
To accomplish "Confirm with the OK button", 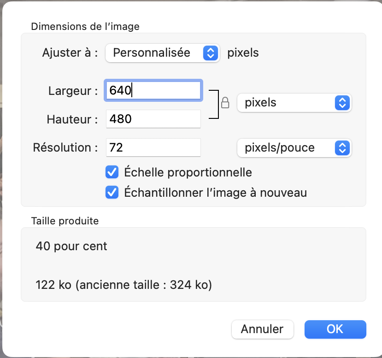I will pyautogui.click(x=335, y=329).
